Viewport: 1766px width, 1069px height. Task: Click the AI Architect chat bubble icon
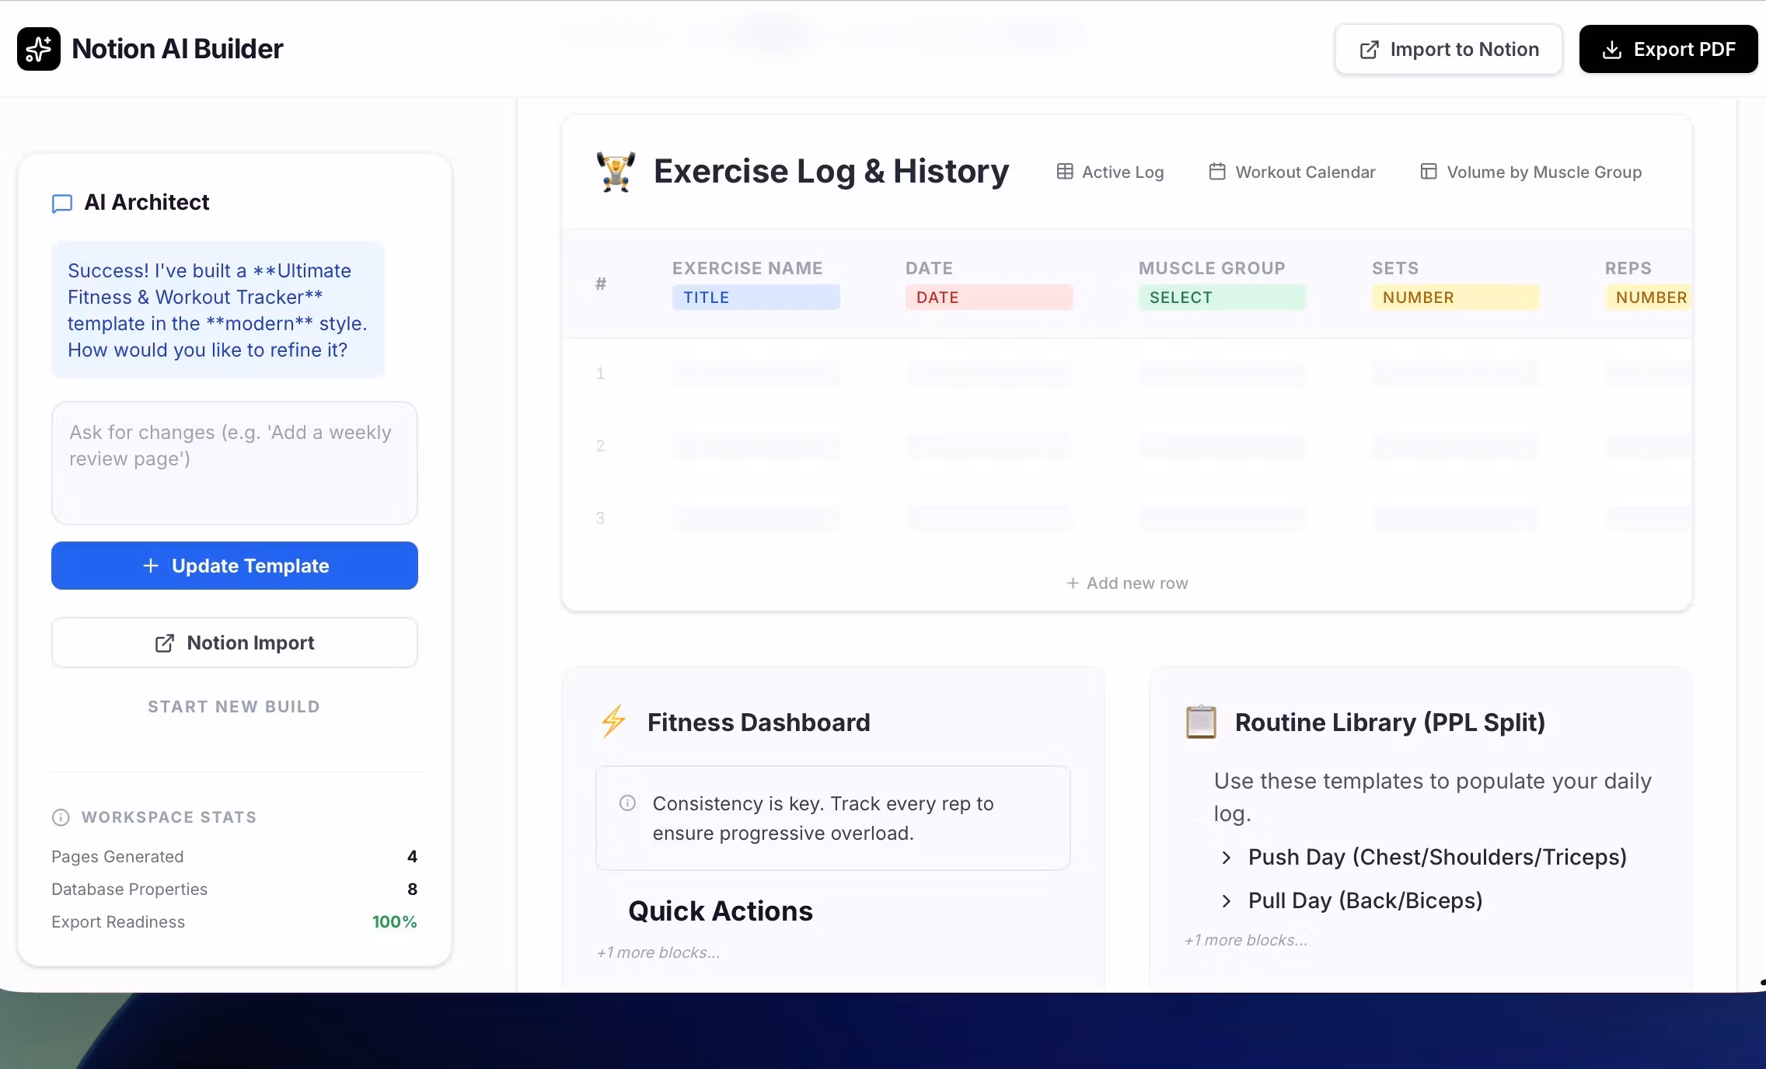[x=62, y=204]
